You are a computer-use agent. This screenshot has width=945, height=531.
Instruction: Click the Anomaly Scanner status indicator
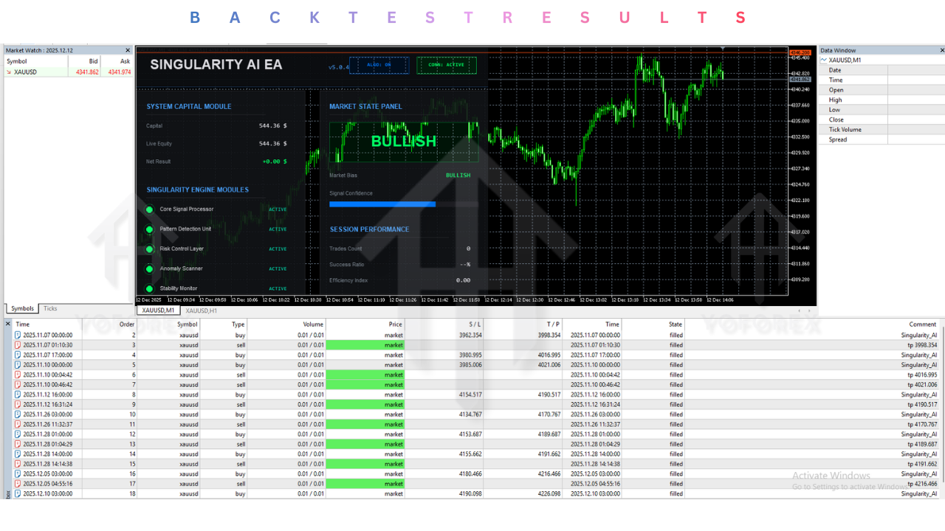(x=149, y=269)
